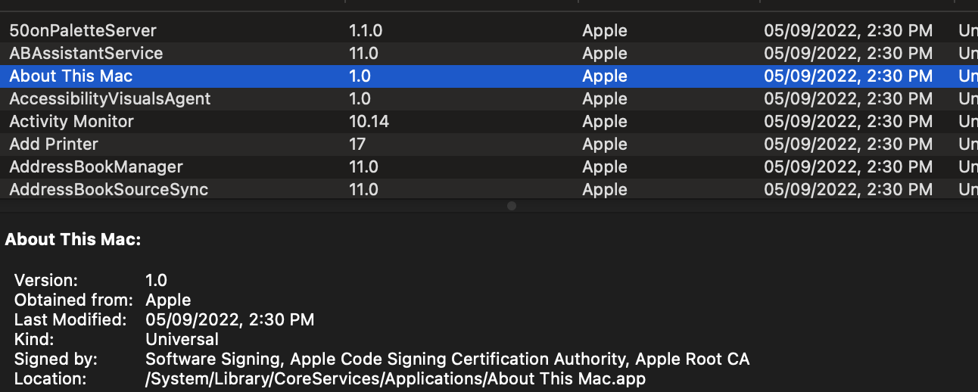The width and height of the screenshot is (978, 392).
Task: Select AddressBookSourceSync row
Action: [108, 190]
